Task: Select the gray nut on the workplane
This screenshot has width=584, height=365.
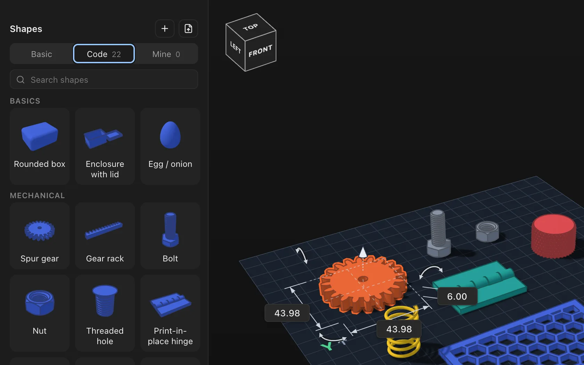Action: coord(487,231)
